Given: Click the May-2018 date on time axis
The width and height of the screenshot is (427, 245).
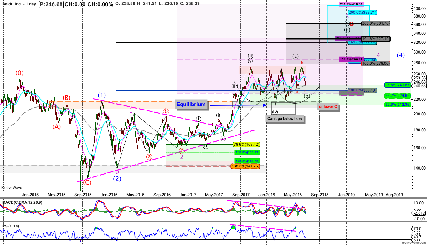Looking at the screenshot, I should click(292, 194).
